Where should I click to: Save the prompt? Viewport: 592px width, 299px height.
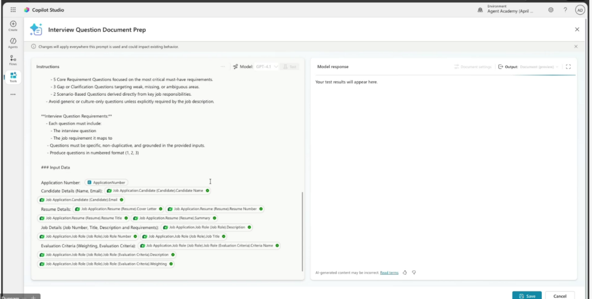tap(527, 296)
